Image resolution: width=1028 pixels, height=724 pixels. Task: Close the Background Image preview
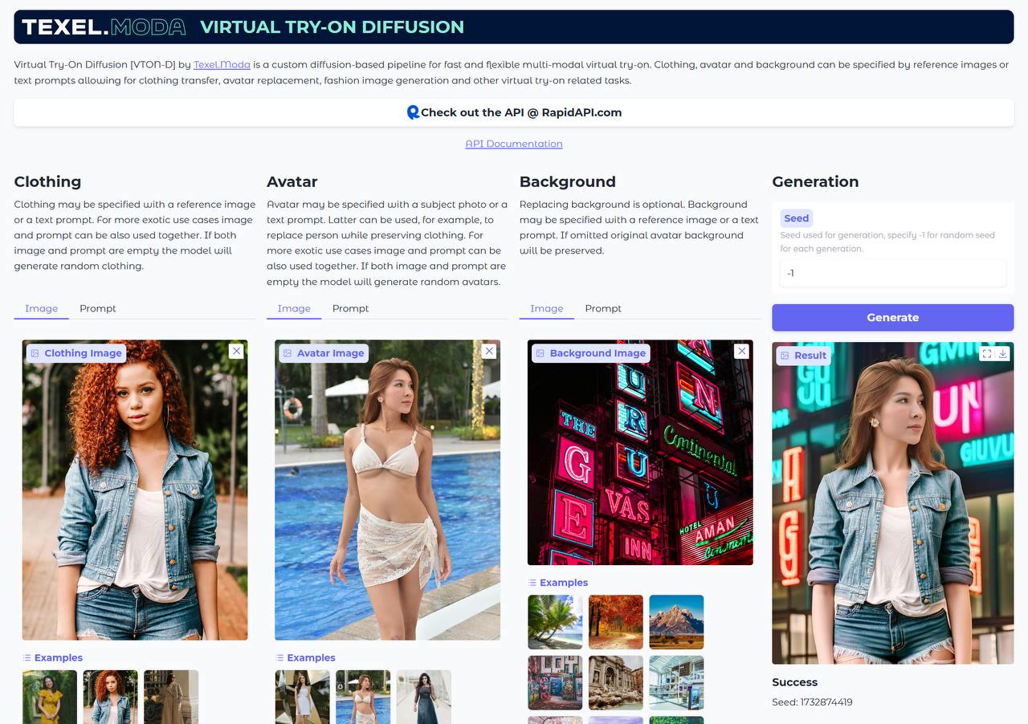click(742, 352)
